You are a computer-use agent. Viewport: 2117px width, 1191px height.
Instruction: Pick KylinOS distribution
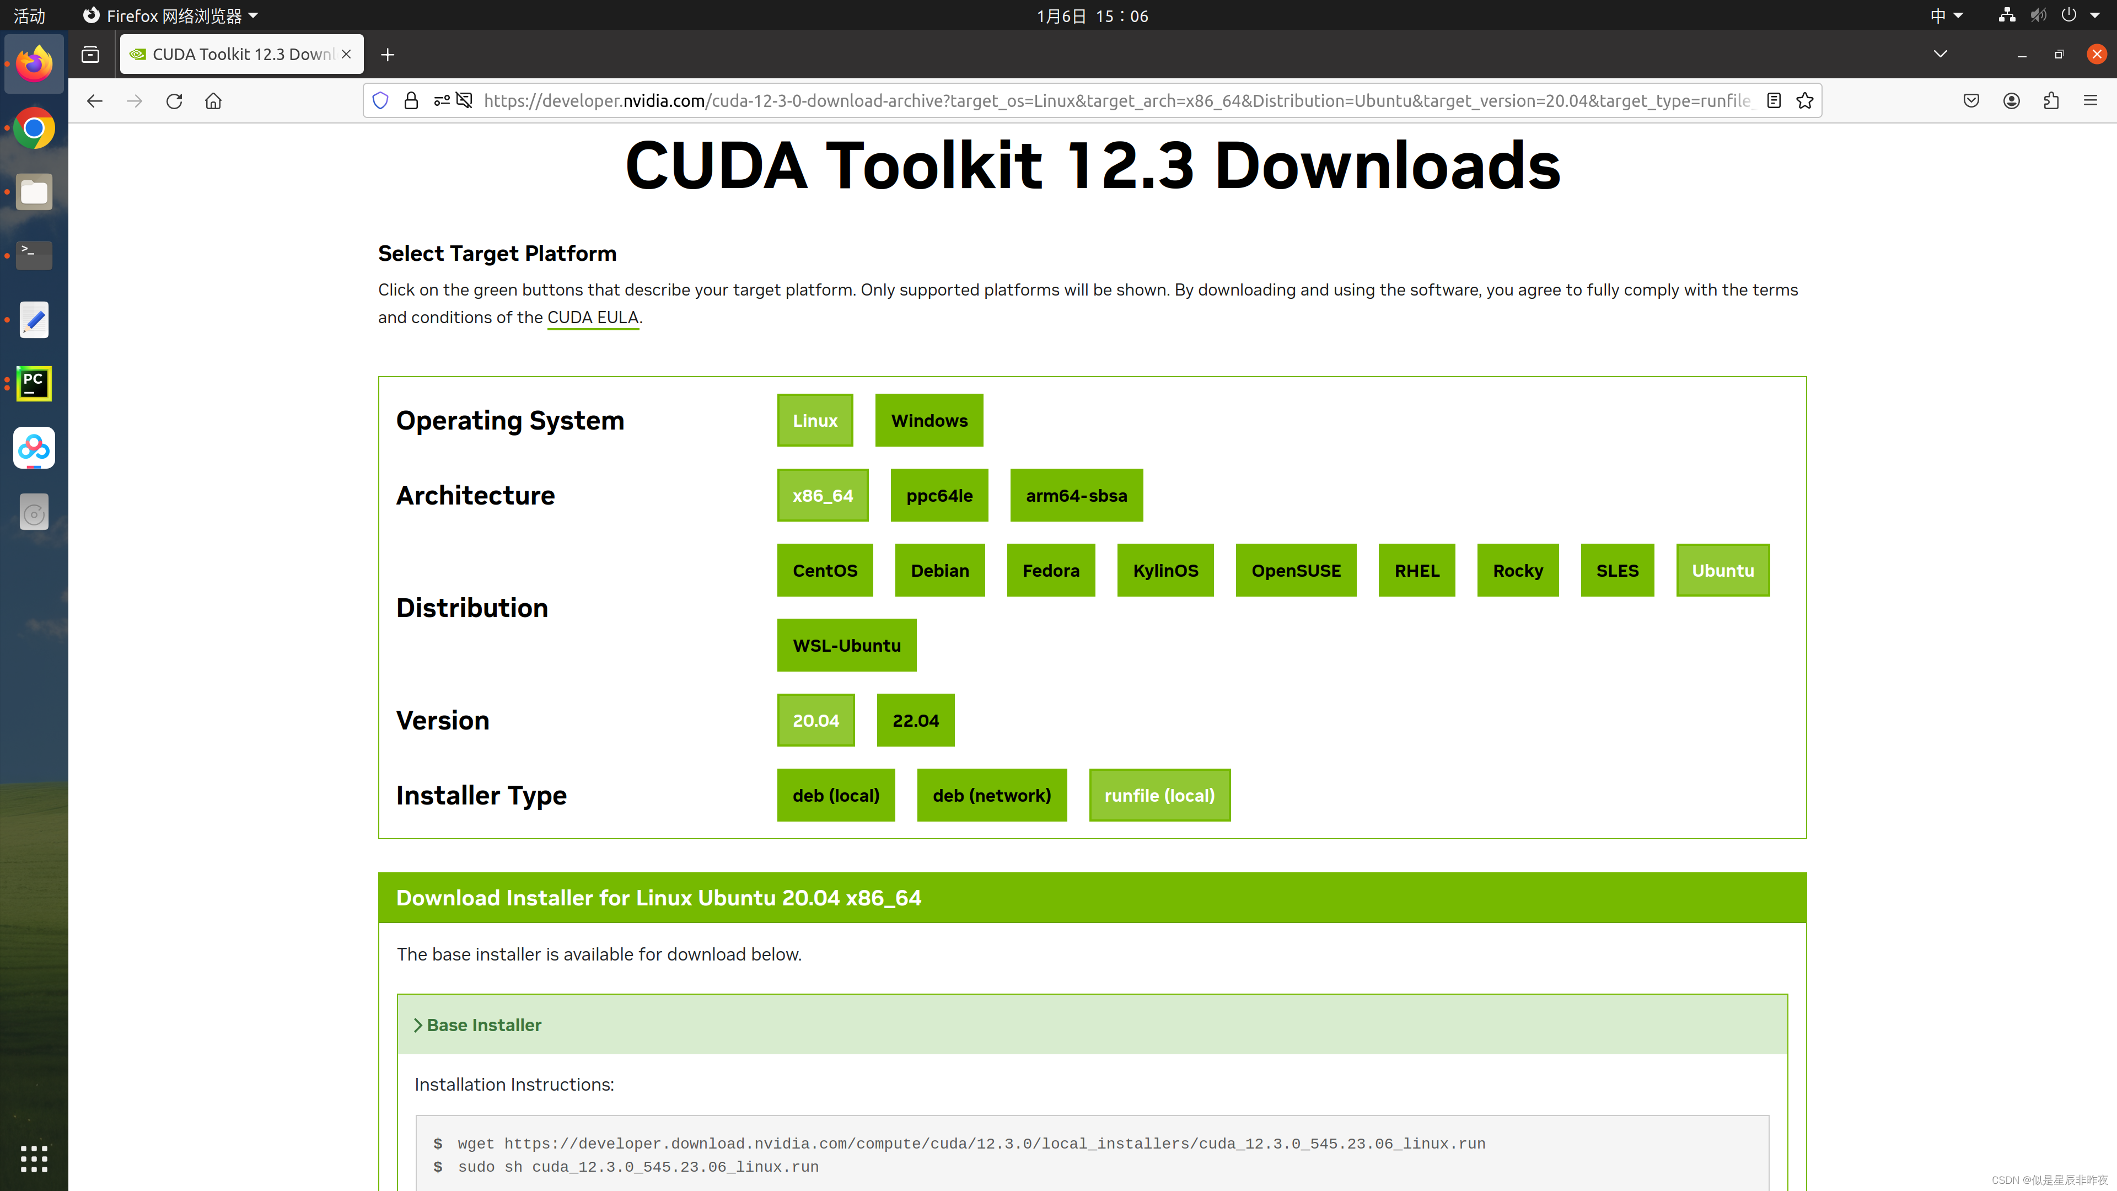tap(1165, 571)
